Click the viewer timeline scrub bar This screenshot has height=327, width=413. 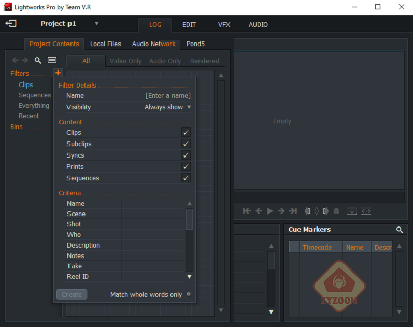point(319,197)
